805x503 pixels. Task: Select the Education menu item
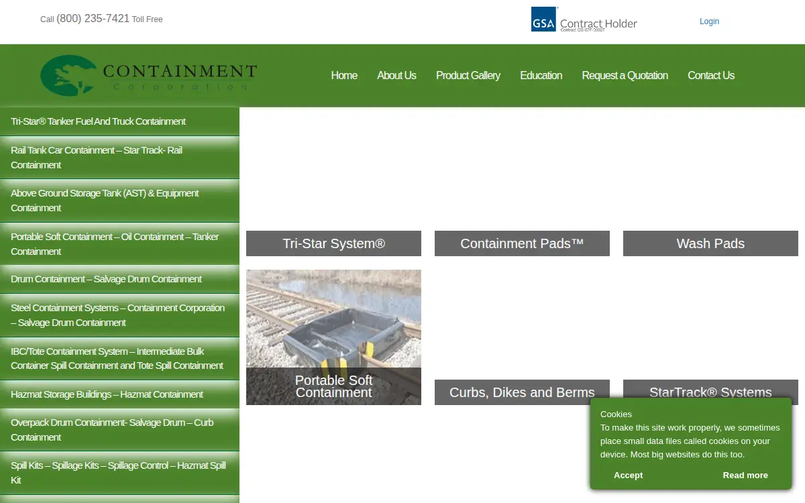(541, 75)
